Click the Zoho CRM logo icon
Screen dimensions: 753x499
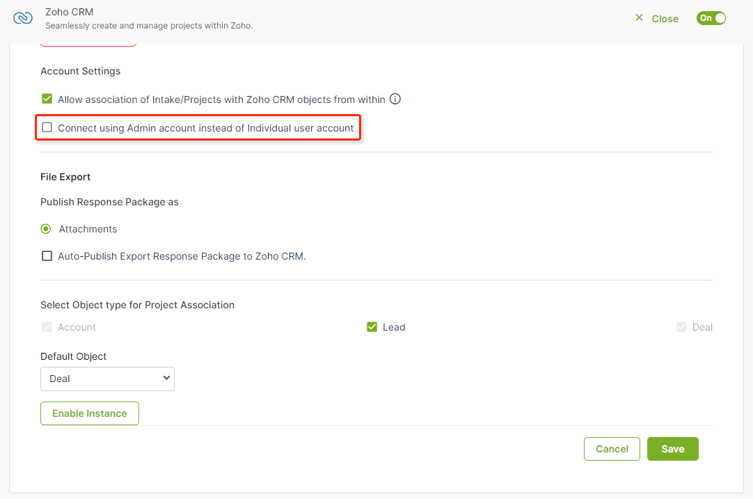coord(22,18)
